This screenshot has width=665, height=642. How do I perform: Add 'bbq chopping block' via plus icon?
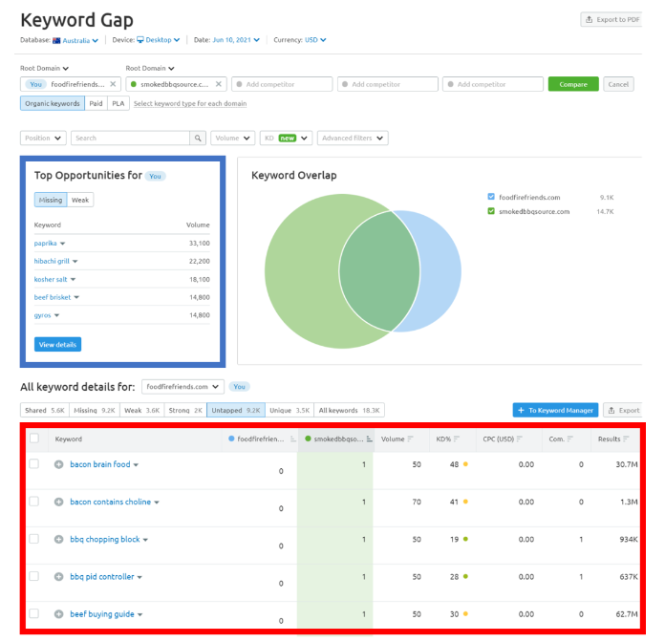[x=59, y=539]
